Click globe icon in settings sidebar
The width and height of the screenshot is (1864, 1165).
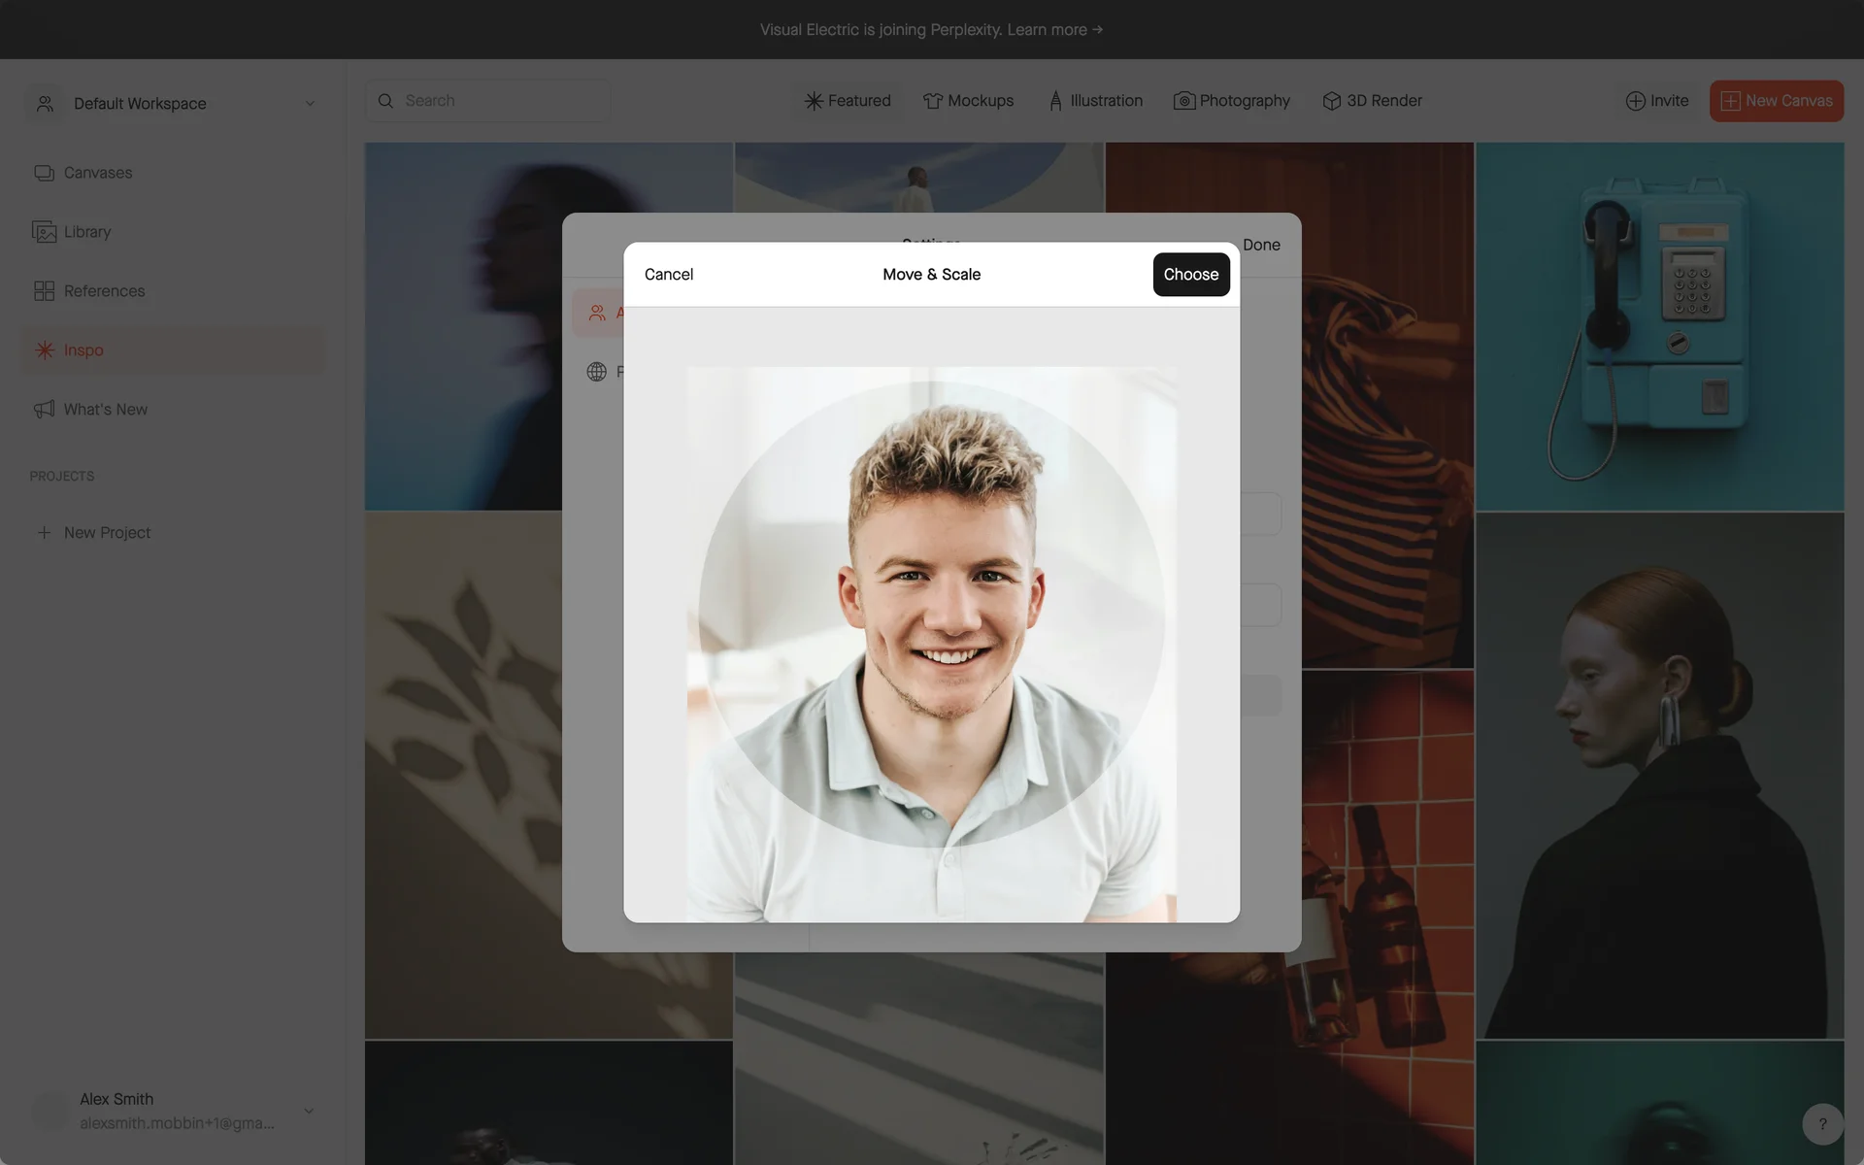pyautogui.click(x=596, y=372)
